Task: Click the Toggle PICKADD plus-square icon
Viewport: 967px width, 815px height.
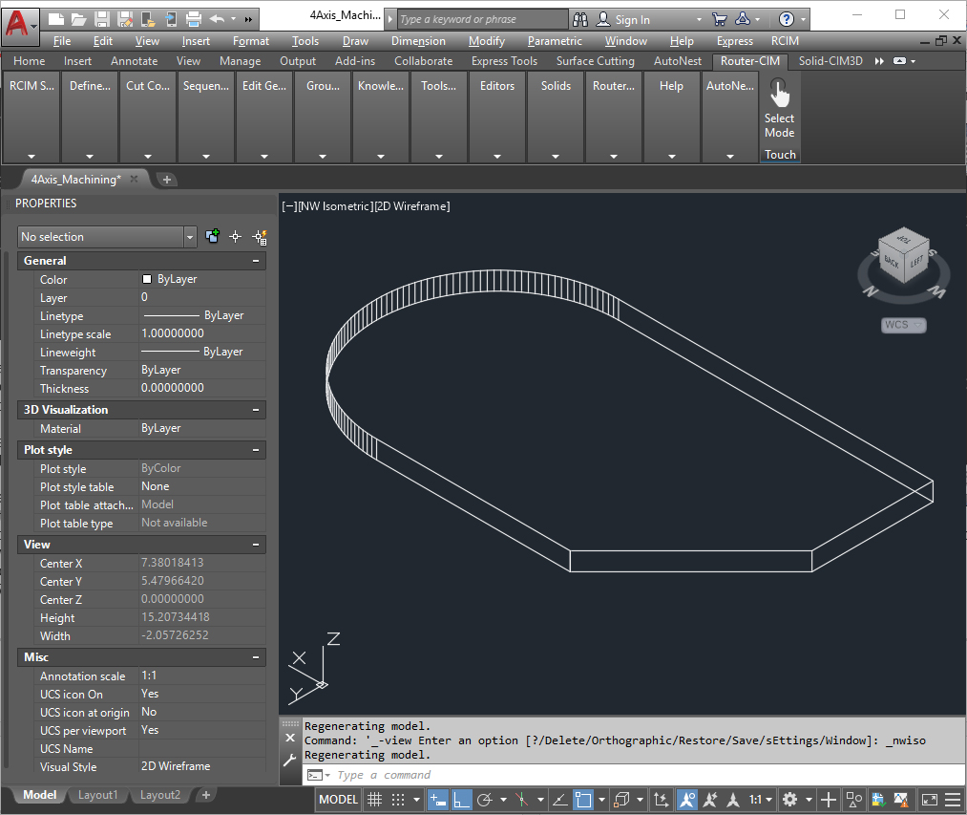Action: click(212, 236)
